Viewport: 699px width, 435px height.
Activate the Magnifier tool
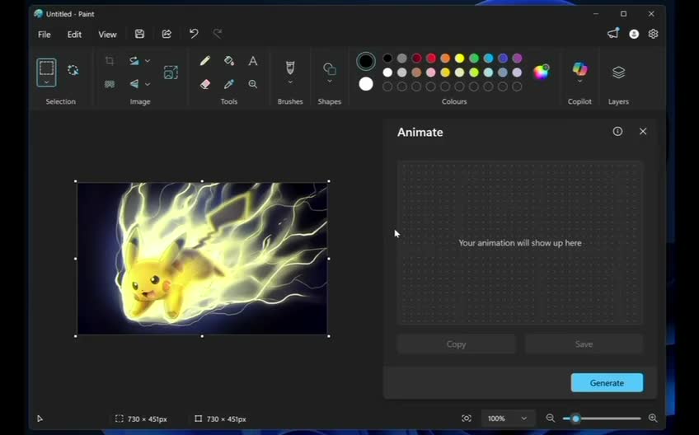point(253,84)
